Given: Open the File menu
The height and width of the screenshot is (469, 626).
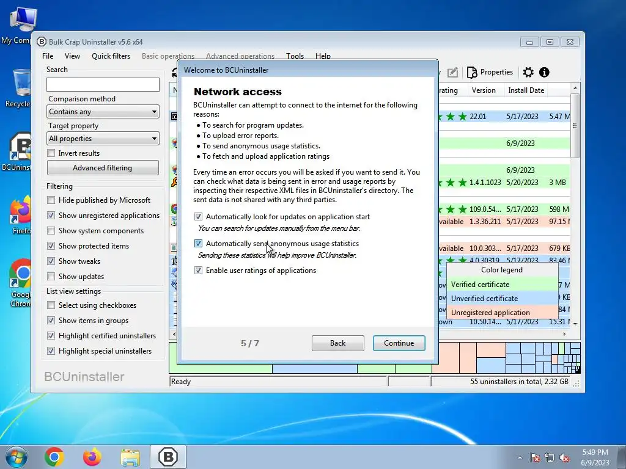Looking at the screenshot, I should (x=48, y=56).
